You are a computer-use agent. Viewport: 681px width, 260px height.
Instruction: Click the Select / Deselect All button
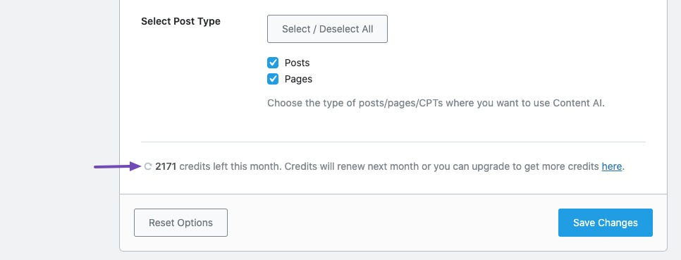[328, 29]
